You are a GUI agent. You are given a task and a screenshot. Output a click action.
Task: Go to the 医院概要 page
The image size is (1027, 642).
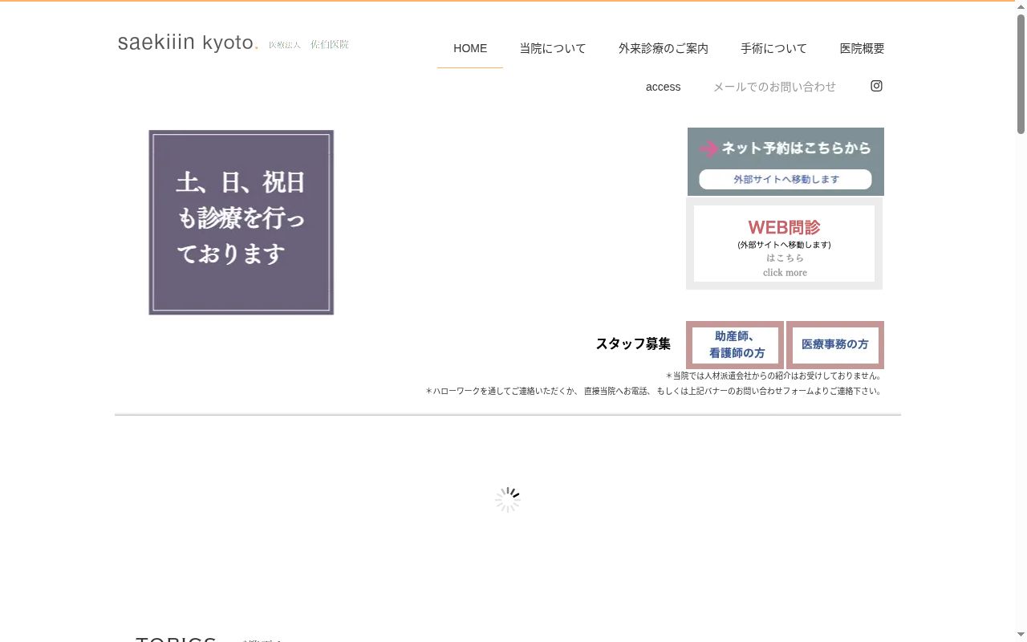[863, 48]
